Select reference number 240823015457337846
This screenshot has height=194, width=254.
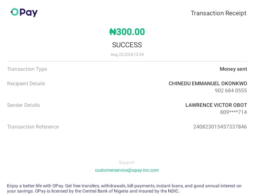[220, 127]
